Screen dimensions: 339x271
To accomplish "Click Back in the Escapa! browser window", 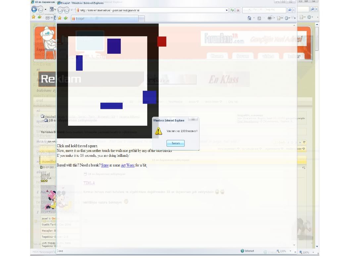I will [60, 10].
